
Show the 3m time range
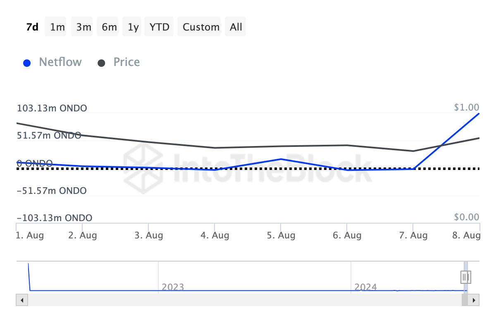[x=83, y=27]
